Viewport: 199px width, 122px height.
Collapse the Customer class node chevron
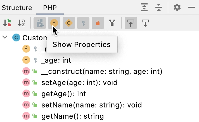pos(5,37)
